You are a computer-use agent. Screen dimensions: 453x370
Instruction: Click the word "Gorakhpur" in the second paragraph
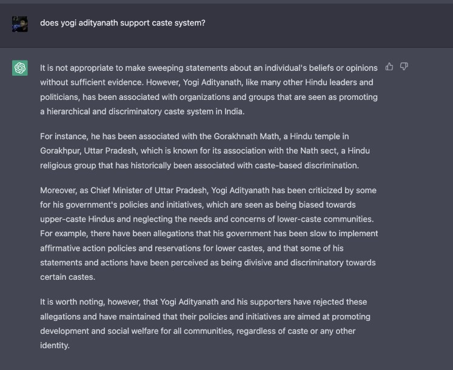(59, 151)
